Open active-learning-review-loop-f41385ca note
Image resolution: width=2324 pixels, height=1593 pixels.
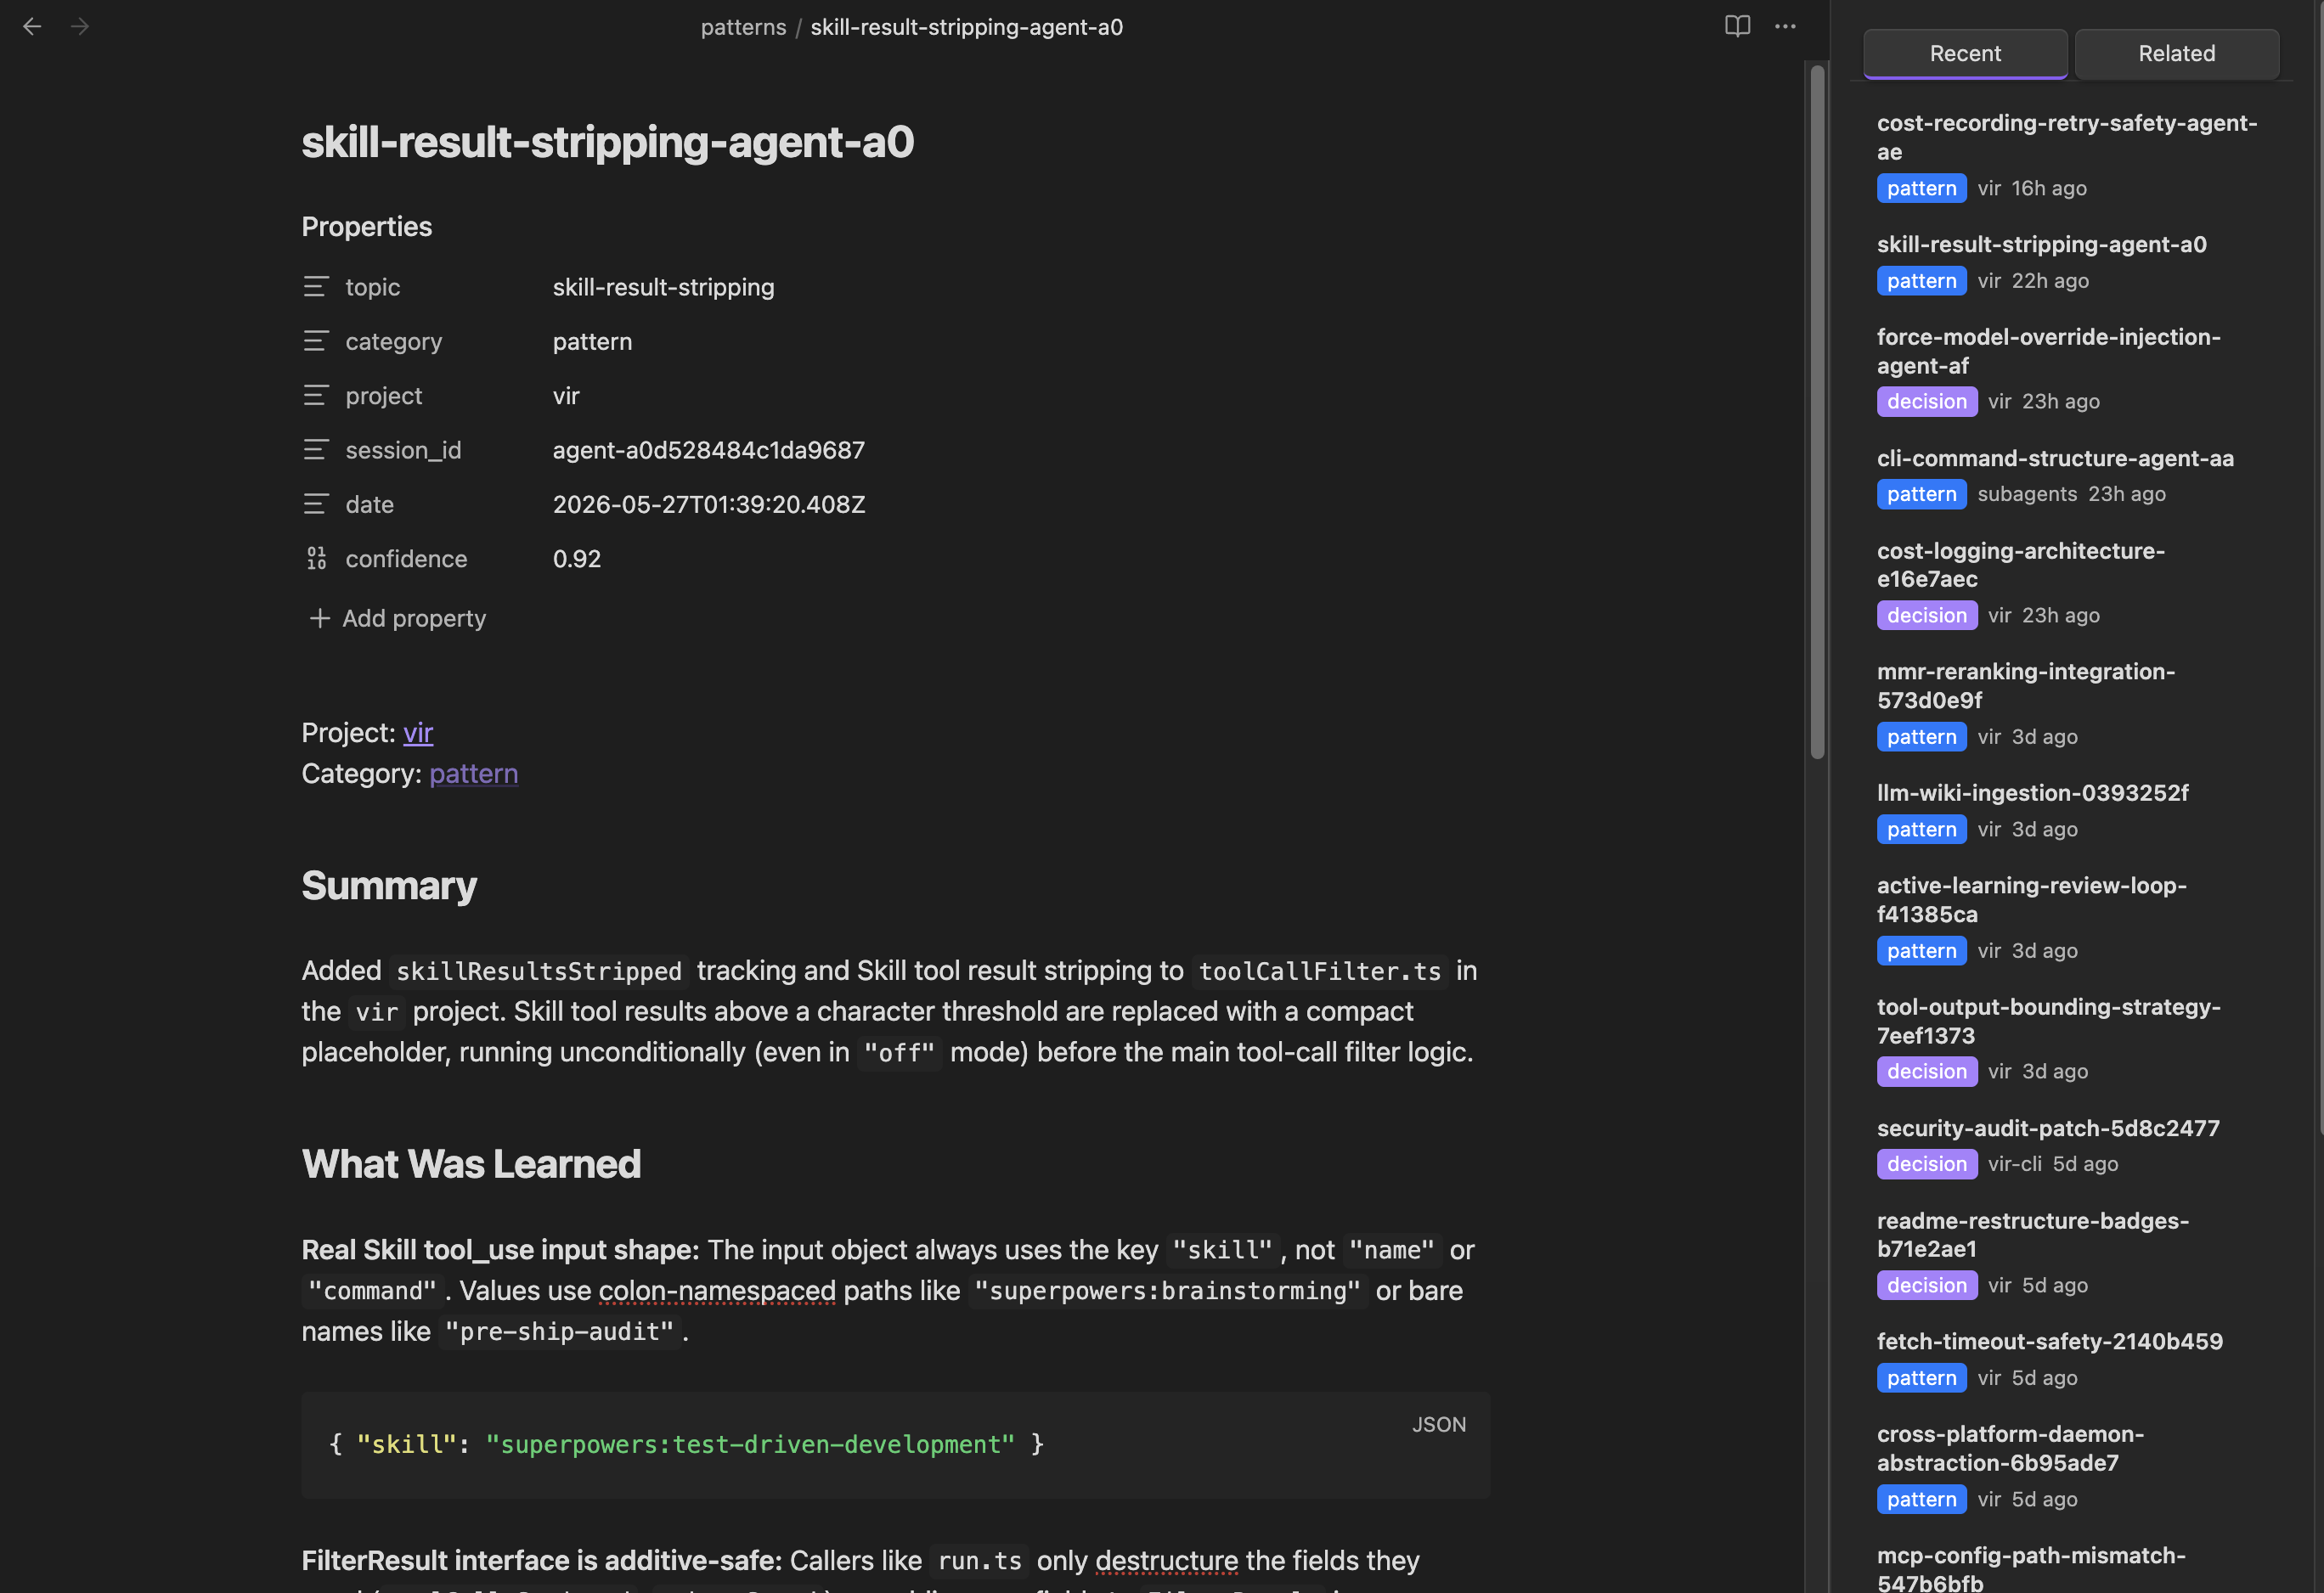[x=2031, y=899]
